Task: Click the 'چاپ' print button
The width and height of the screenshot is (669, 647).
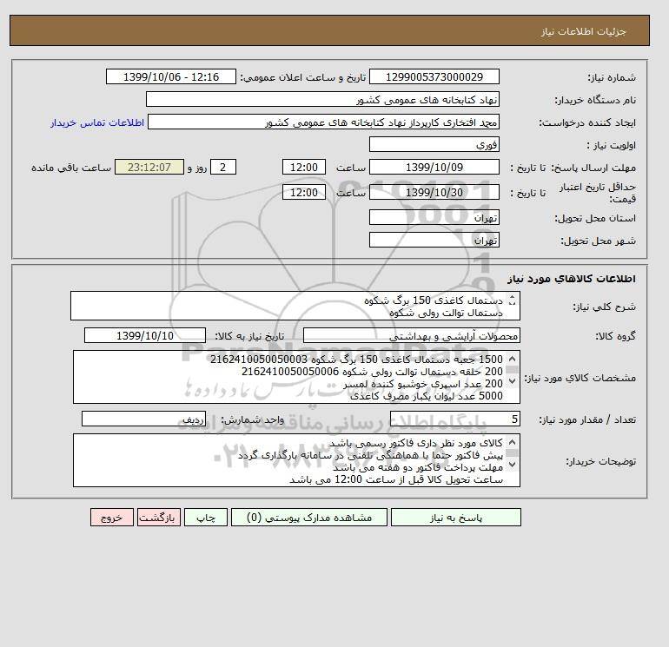Action: pyautogui.click(x=206, y=518)
